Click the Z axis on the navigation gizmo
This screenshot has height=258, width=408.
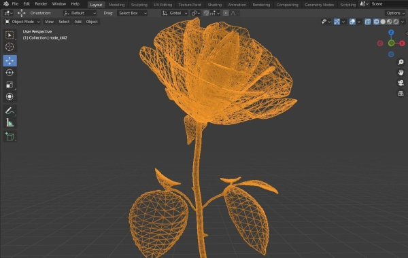[x=391, y=33]
